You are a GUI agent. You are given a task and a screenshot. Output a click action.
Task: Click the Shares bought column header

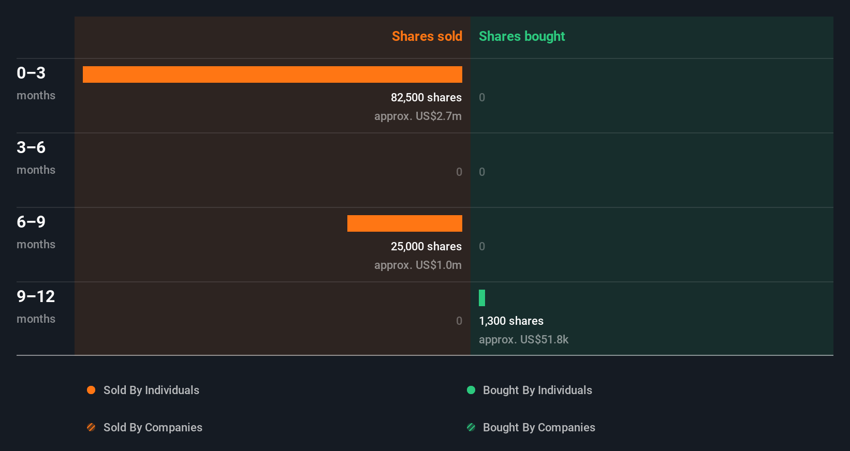click(x=522, y=36)
